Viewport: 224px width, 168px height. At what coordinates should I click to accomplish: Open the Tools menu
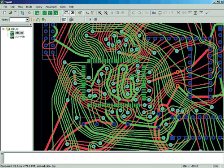tap(63, 7)
